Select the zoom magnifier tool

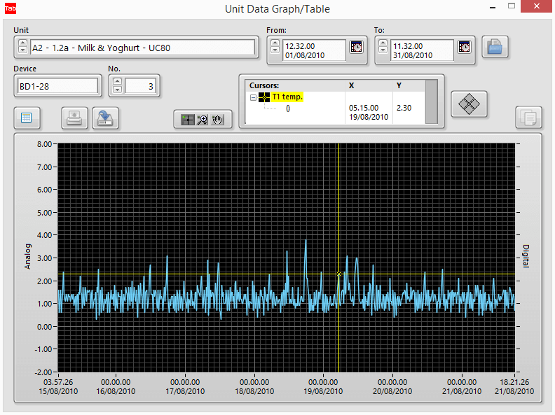pos(203,120)
